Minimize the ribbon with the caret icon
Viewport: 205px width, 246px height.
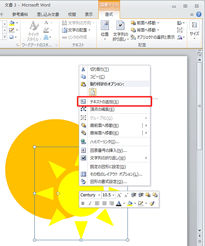pos(192,15)
